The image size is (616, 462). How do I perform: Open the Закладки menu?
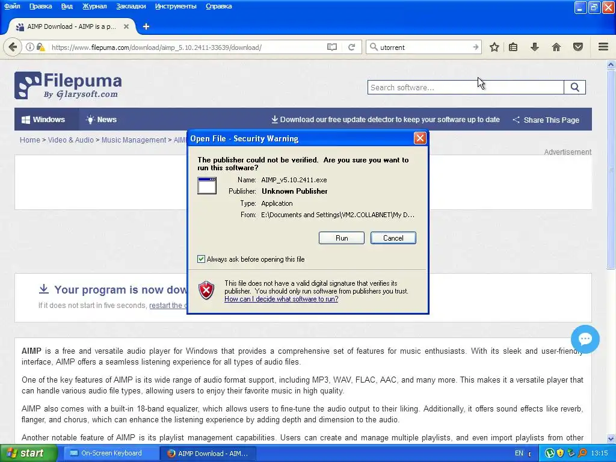[x=131, y=6]
